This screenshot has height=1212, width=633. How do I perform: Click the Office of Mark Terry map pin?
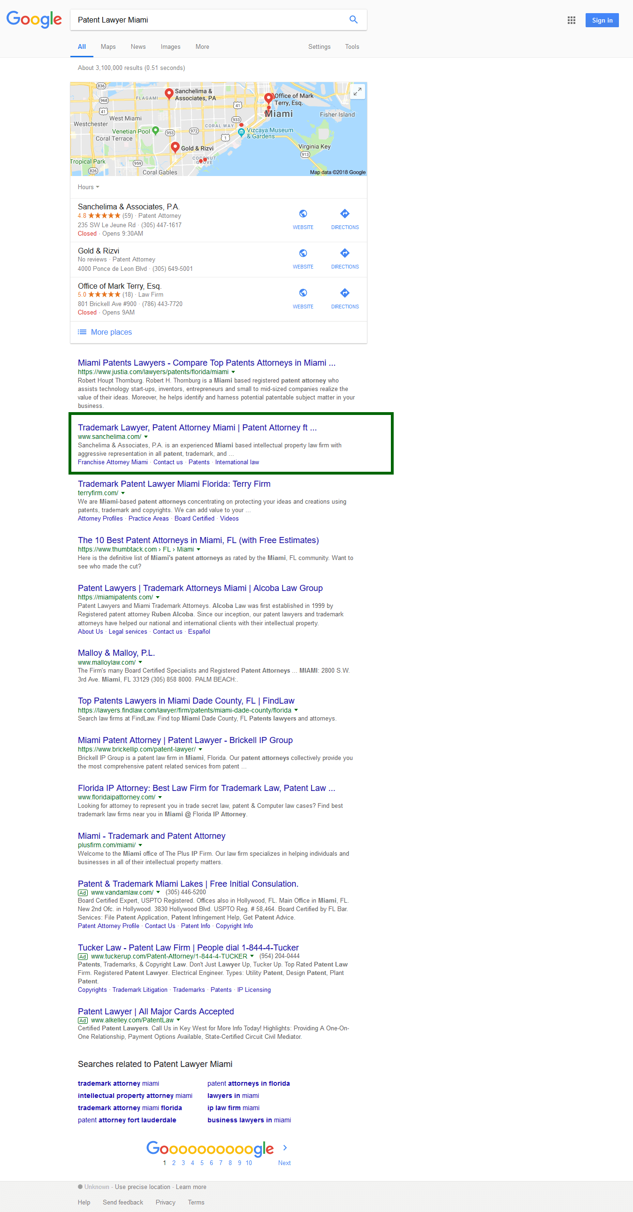[x=268, y=99]
